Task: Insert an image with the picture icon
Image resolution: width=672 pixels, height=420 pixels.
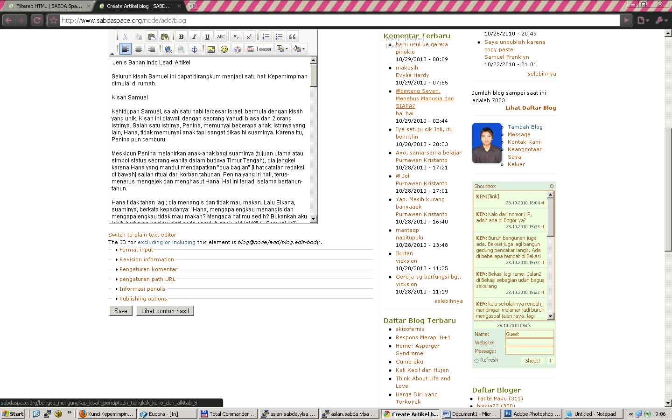Action: [x=211, y=49]
